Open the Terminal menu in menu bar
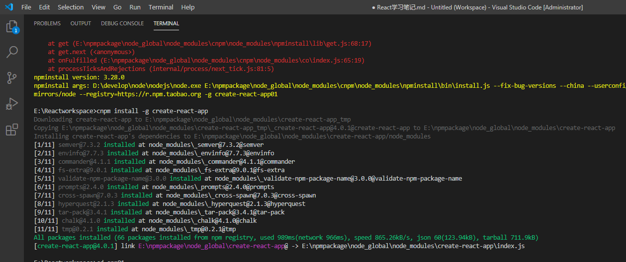The width and height of the screenshot is (626, 262). pyautogui.click(x=161, y=7)
